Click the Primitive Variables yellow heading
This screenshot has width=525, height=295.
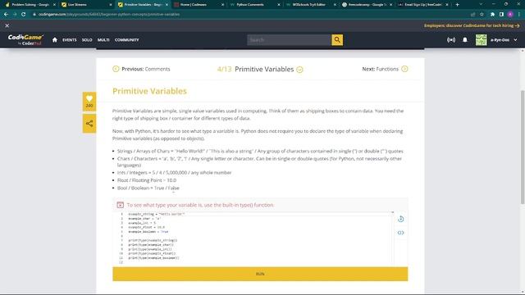(x=149, y=91)
